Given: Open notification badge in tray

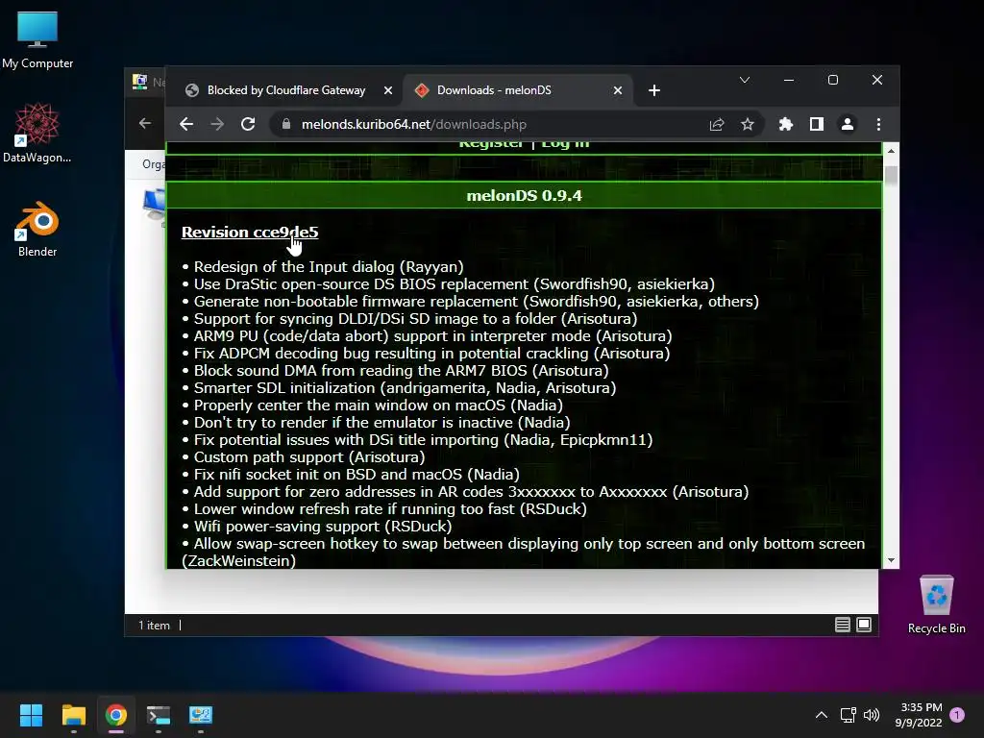Looking at the screenshot, I should tap(957, 715).
